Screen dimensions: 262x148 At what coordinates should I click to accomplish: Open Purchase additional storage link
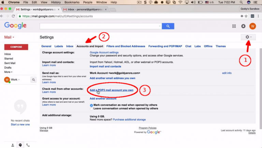[x=129, y=119]
